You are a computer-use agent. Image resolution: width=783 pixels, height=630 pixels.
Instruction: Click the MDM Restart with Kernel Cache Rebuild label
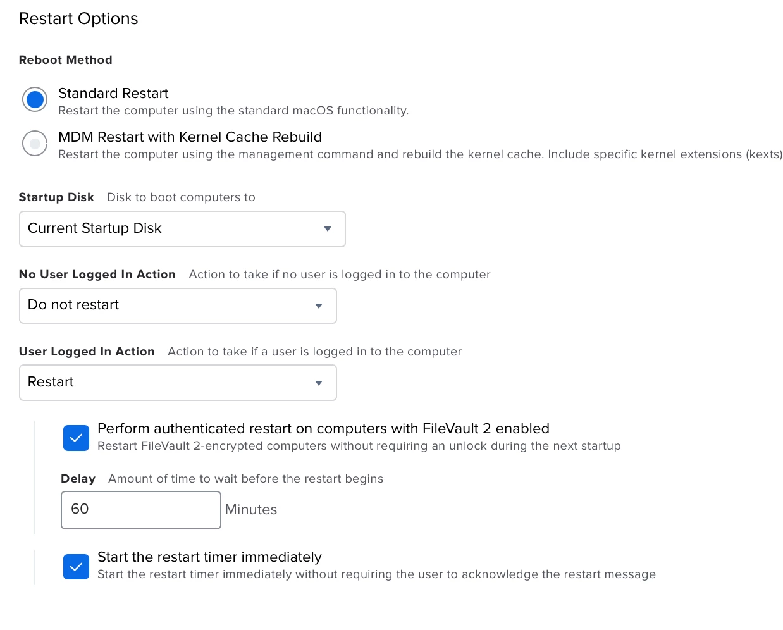coord(190,137)
